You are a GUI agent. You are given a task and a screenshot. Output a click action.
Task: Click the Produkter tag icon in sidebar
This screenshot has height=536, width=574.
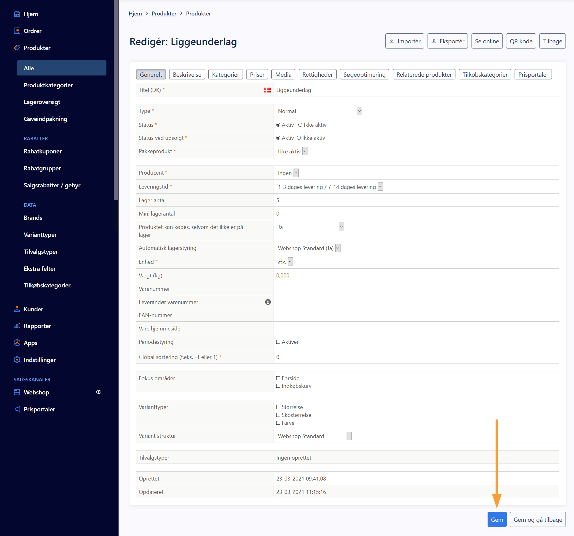[x=17, y=48]
